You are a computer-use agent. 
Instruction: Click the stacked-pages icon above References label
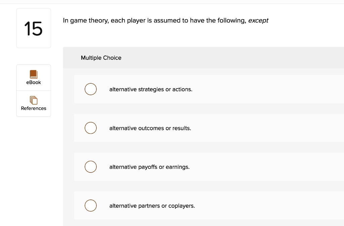coord(33,100)
